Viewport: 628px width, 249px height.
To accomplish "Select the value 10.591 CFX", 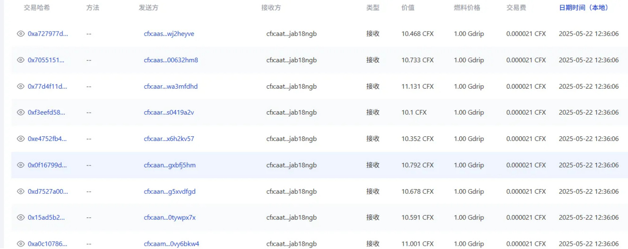I will pos(418,218).
